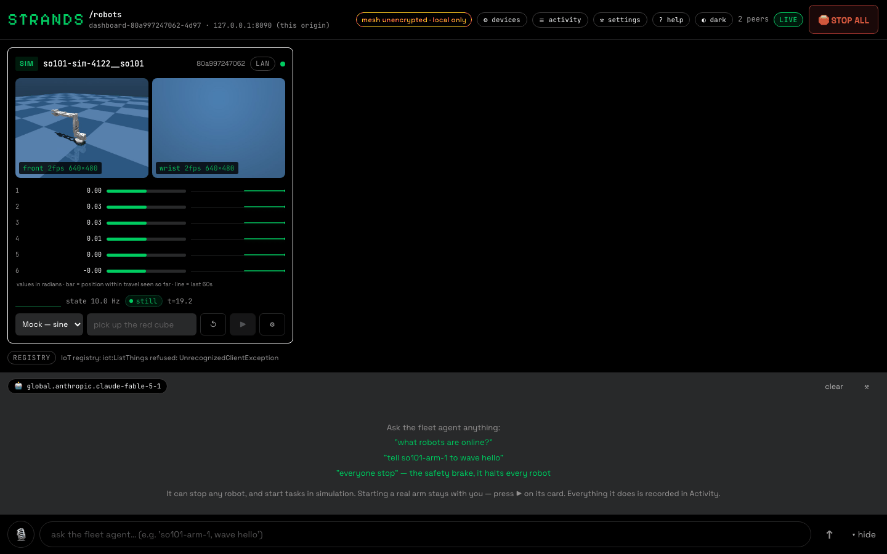
Task: Click the joint 4 position bar
Action: coord(146,239)
